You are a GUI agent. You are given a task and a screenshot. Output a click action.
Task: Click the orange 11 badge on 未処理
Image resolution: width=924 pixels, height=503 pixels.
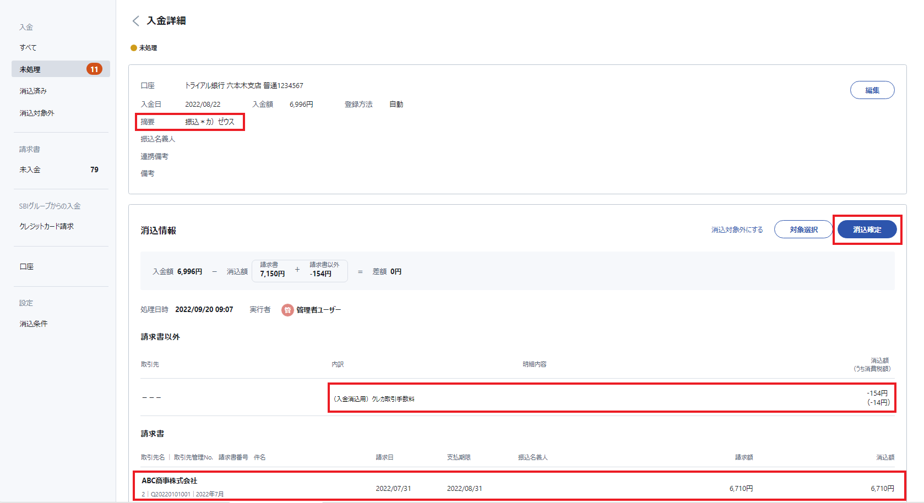click(94, 69)
